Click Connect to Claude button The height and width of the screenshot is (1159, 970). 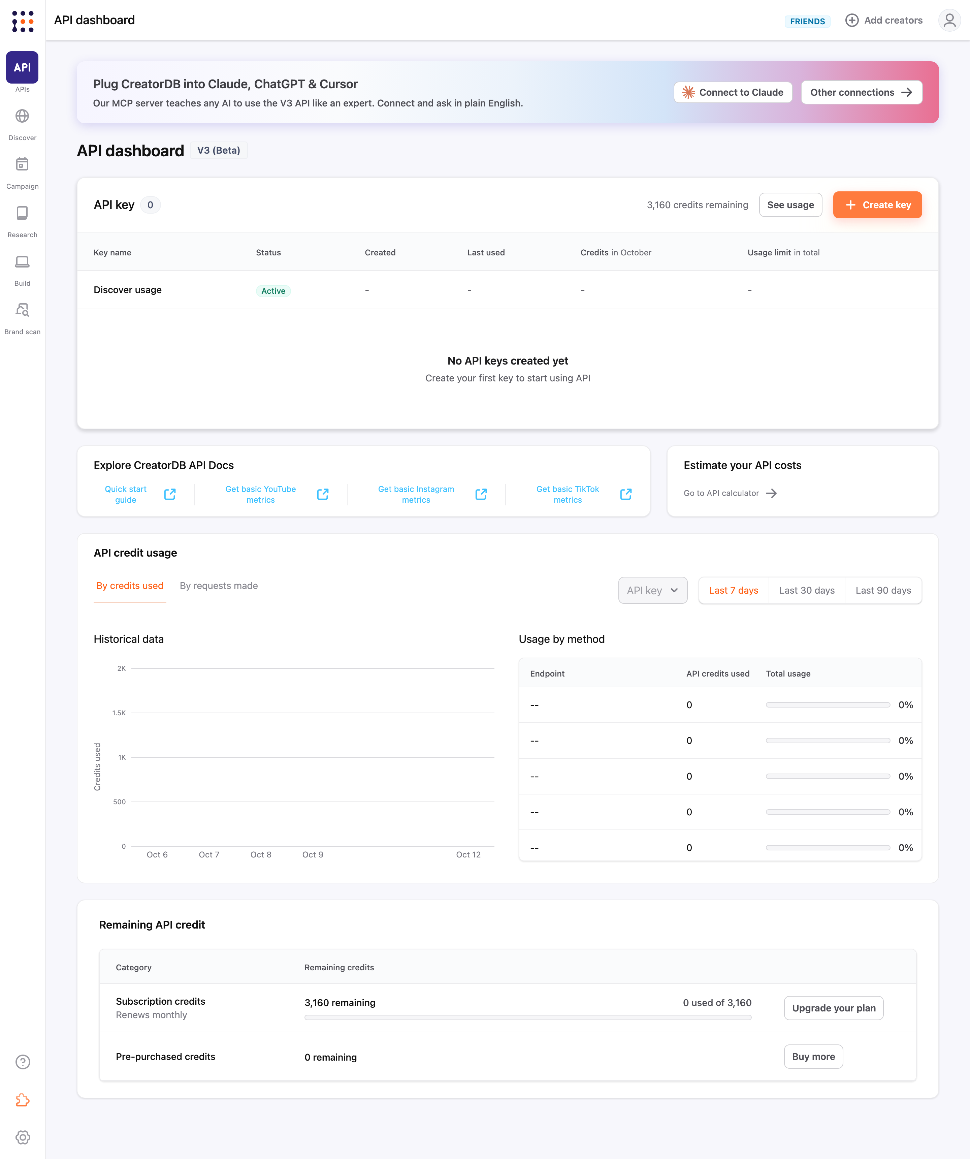tap(733, 92)
